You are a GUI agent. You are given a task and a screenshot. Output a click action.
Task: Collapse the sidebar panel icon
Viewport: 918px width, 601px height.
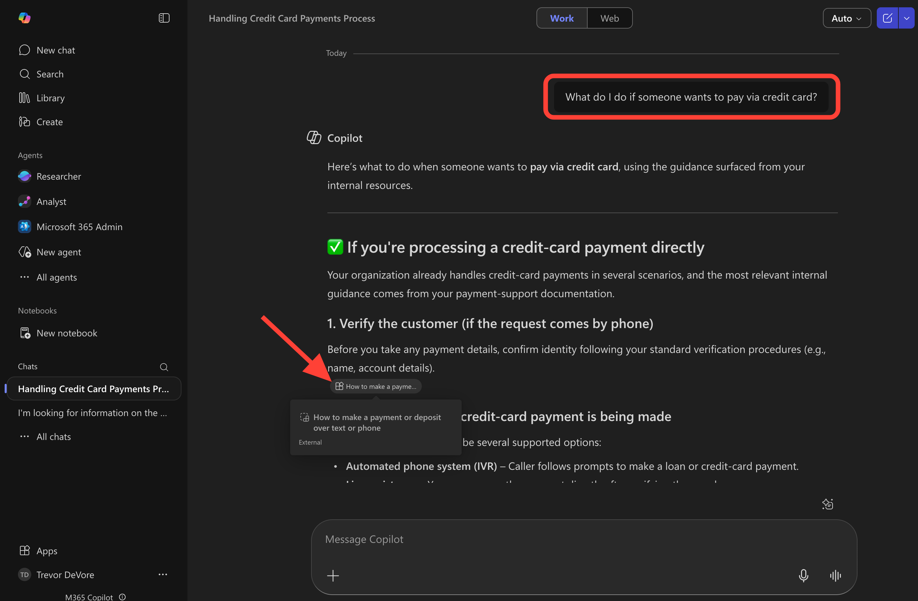164,18
